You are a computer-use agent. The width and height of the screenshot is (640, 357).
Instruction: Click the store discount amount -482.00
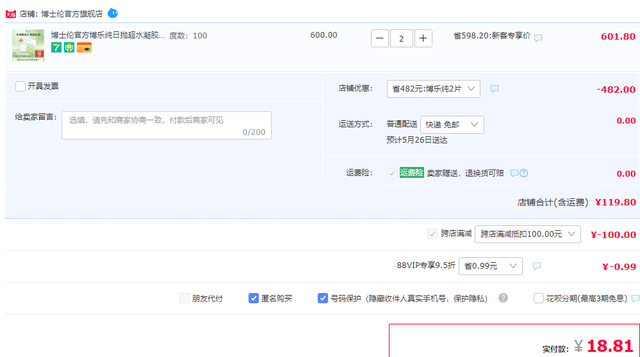(616, 90)
